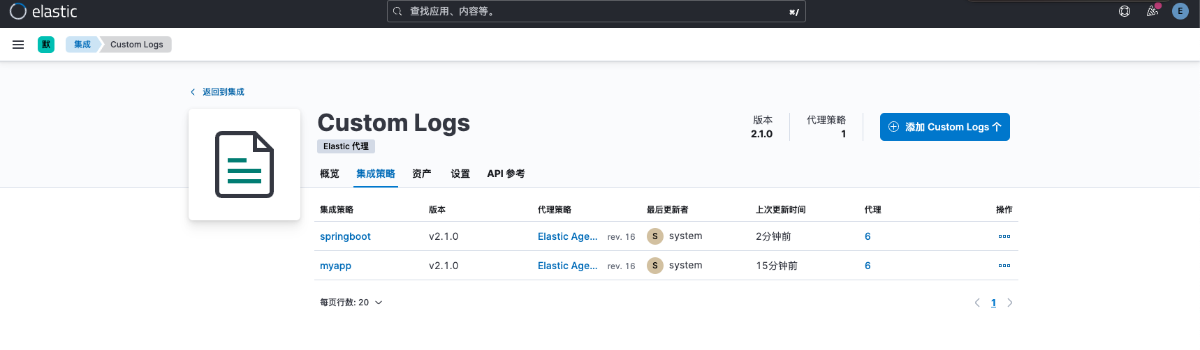
Task: Click agent count 6 in myapp row
Action: coord(868,266)
